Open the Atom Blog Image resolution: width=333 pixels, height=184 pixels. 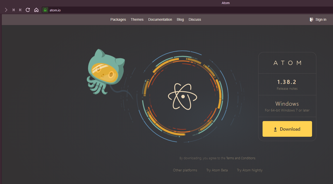[180, 19]
